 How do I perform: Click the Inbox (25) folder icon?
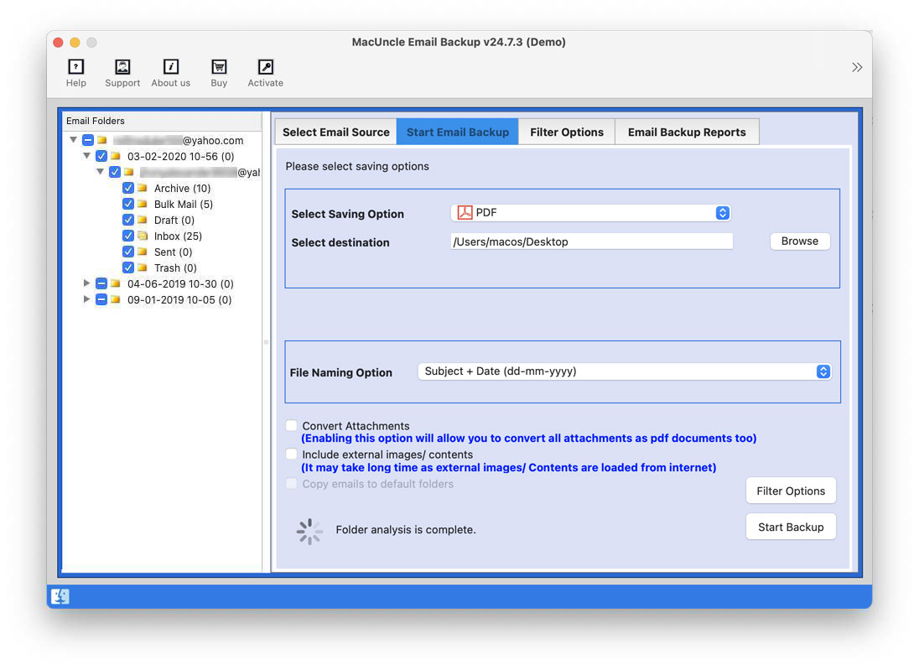143,236
